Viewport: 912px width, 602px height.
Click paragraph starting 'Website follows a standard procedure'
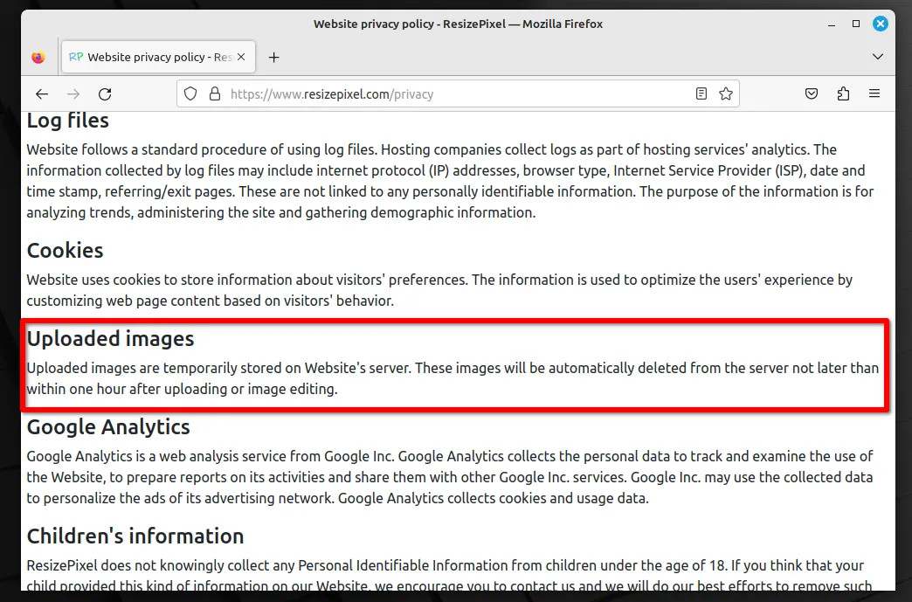click(451, 181)
